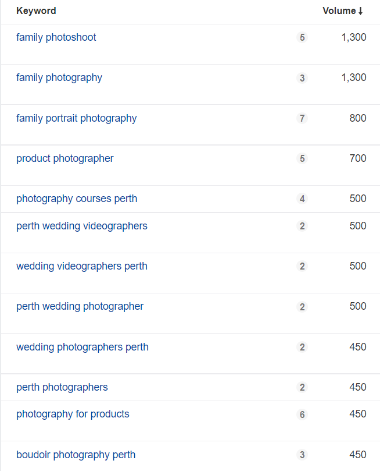This screenshot has height=471, width=380.
Task: Click the Volume sort arrow icon
Action: coord(360,11)
